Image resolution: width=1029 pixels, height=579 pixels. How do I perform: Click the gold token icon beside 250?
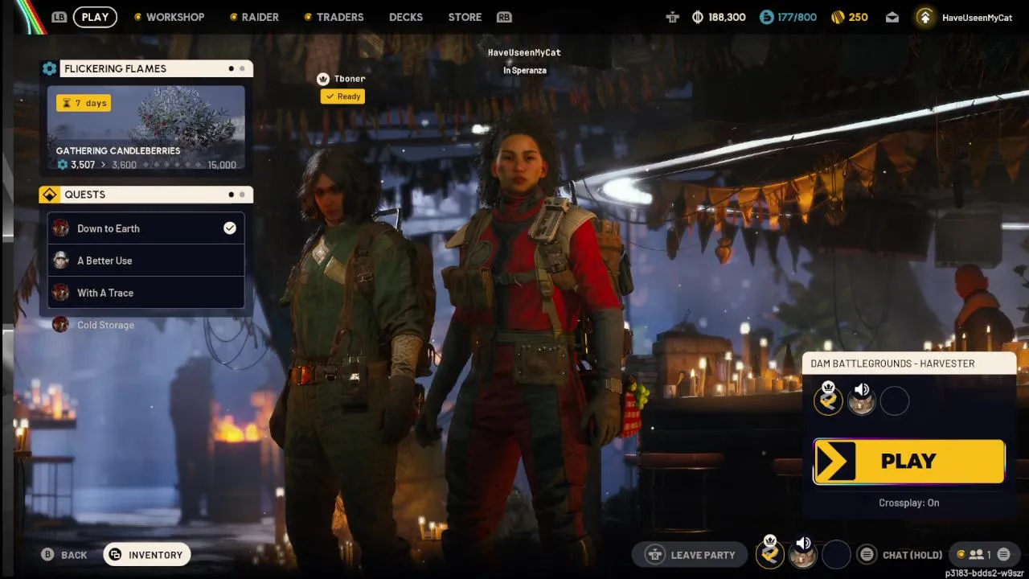tap(838, 17)
